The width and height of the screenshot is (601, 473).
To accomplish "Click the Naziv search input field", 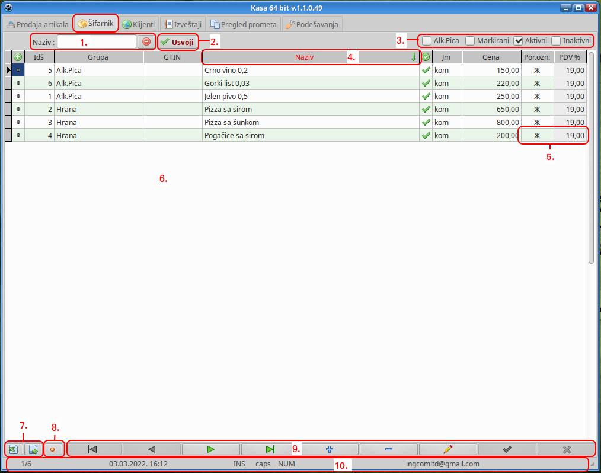I will click(97, 42).
